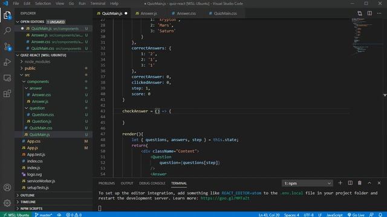Open the editor More Actions menu
The height and width of the screenshot is (217, 387).
click(x=379, y=13)
